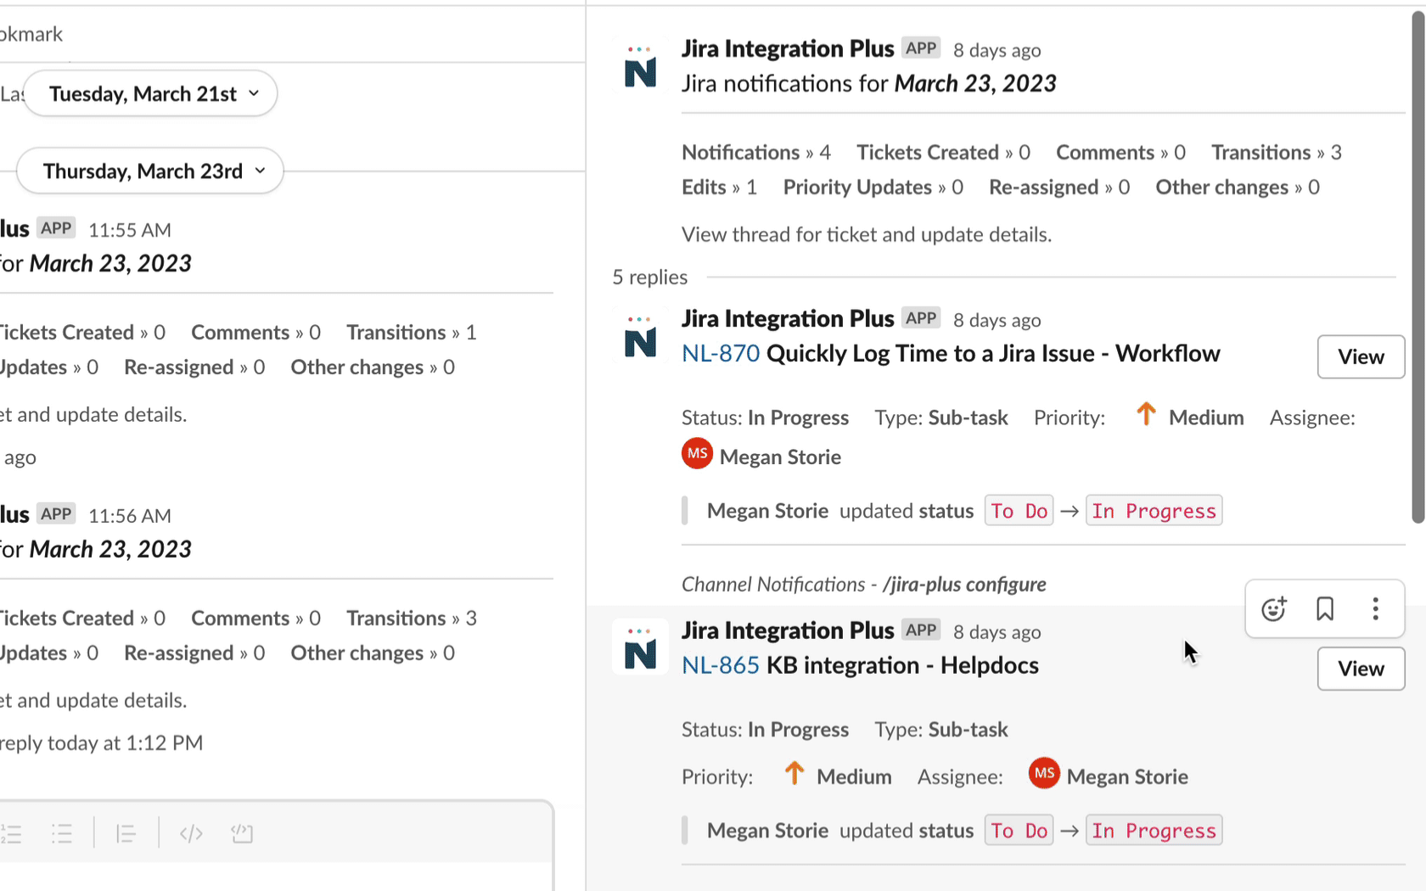This screenshot has width=1426, height=891.
Task: Open more actions three-dot menu
Action: point(1375,609)
